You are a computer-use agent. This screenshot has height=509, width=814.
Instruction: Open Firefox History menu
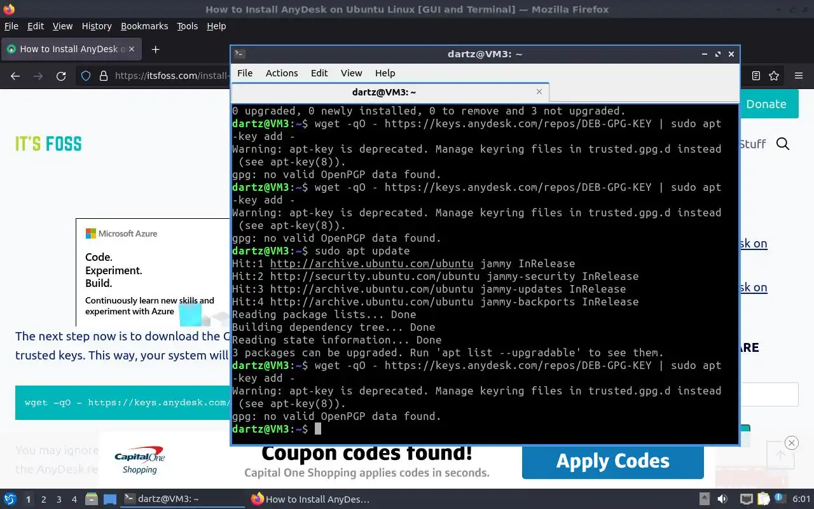click(97, 26)
